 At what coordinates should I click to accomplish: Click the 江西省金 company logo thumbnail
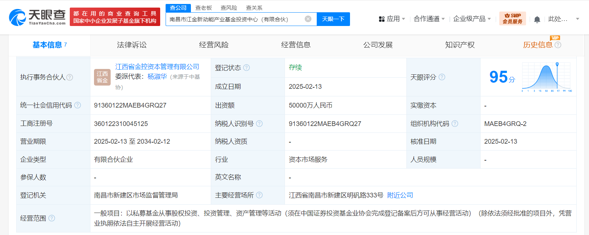102,77
